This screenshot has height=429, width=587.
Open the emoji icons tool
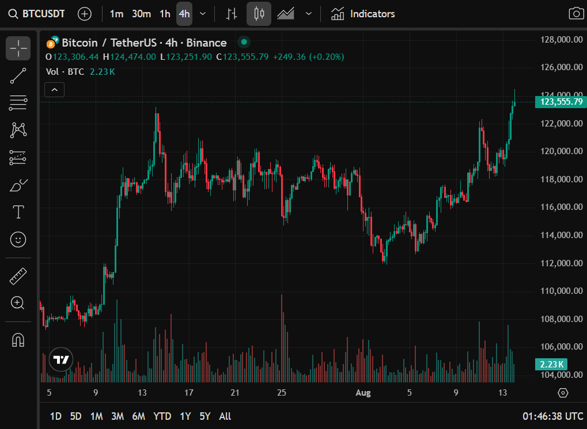(18, 239)
